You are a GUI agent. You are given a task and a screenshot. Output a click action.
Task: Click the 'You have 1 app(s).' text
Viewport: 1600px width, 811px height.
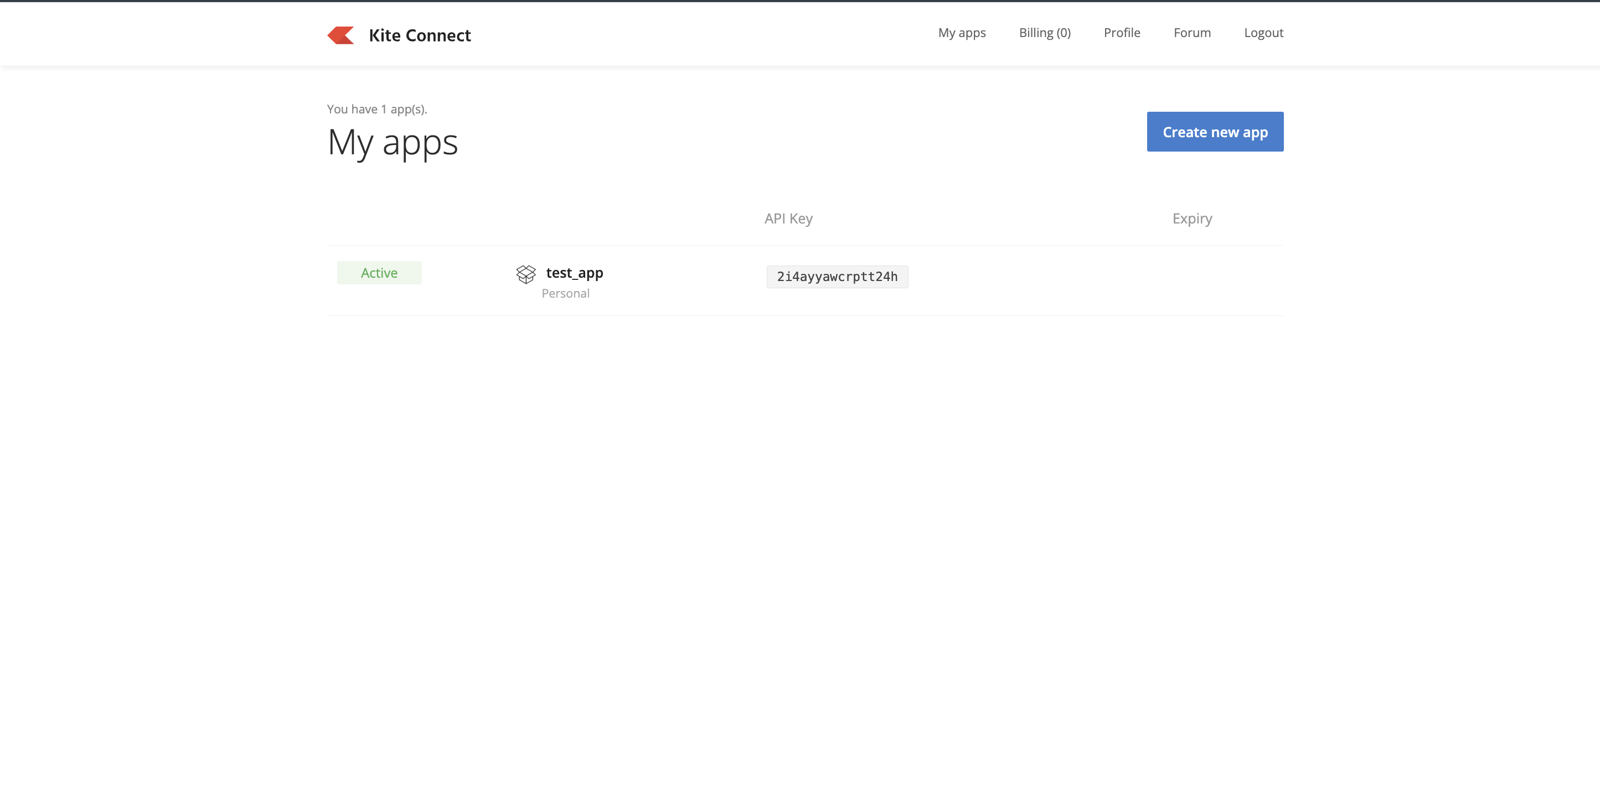tap(377, 109)
